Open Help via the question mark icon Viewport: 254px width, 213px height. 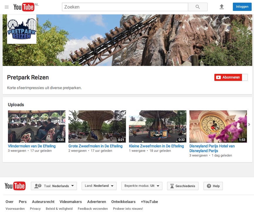point(213,186)
